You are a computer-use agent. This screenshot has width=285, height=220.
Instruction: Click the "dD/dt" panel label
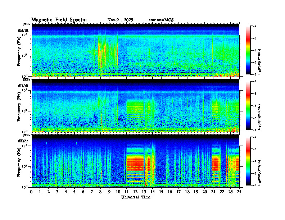coord(23,86)
